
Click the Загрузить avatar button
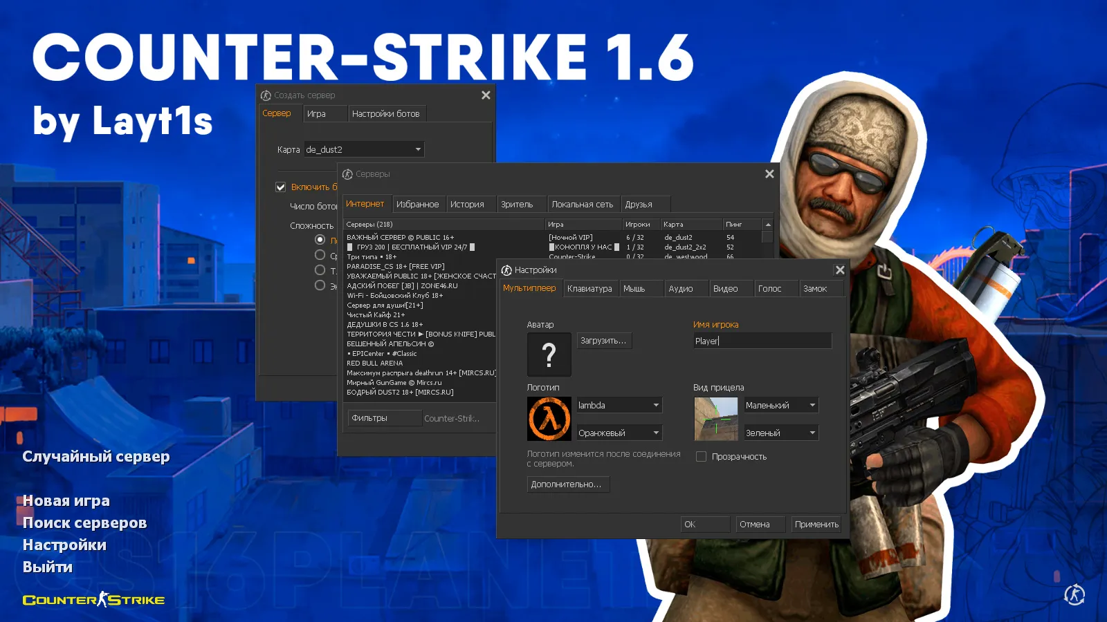604,341
